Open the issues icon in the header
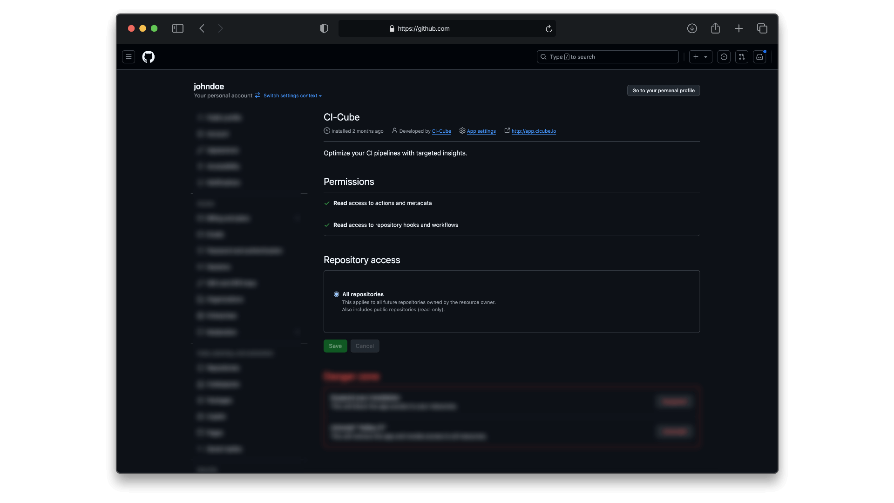894x503 pixels. 724,57
